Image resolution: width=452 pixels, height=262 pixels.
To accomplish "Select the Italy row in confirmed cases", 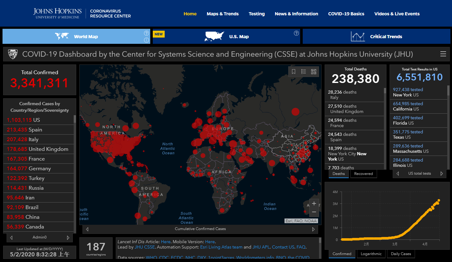I will [x=39, y=139].
